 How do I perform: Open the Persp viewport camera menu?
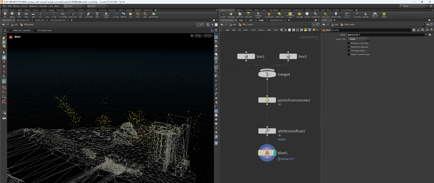(198, 35)
